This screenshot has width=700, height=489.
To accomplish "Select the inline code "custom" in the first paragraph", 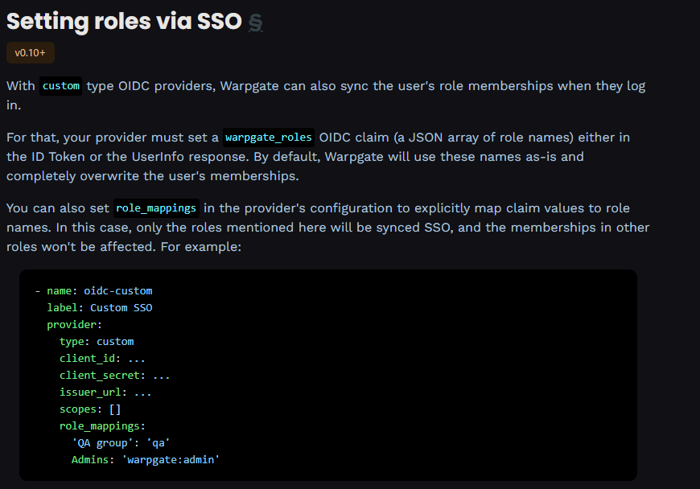I will 60,86.
